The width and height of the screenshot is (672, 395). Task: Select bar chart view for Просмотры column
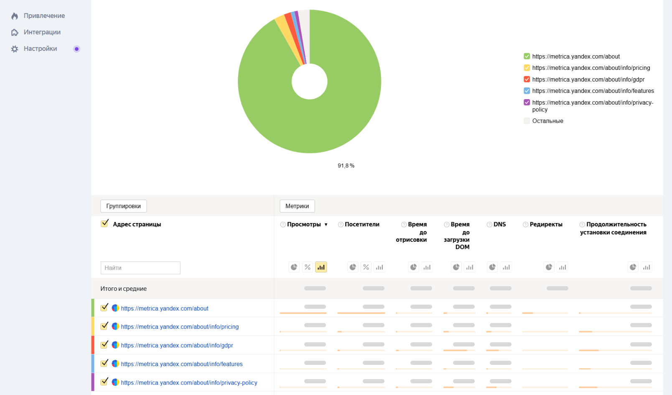(x=321, y=267)
